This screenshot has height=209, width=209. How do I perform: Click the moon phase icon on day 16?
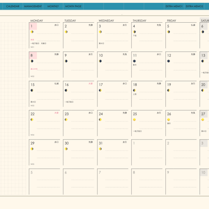[66, 90]
